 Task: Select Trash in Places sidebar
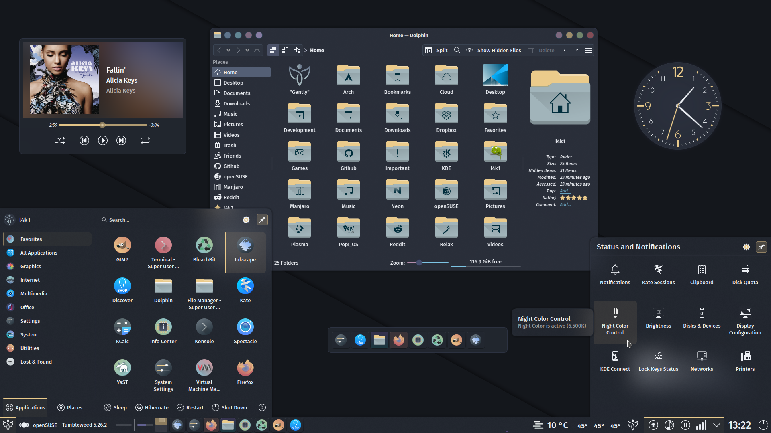pos(241,145)
